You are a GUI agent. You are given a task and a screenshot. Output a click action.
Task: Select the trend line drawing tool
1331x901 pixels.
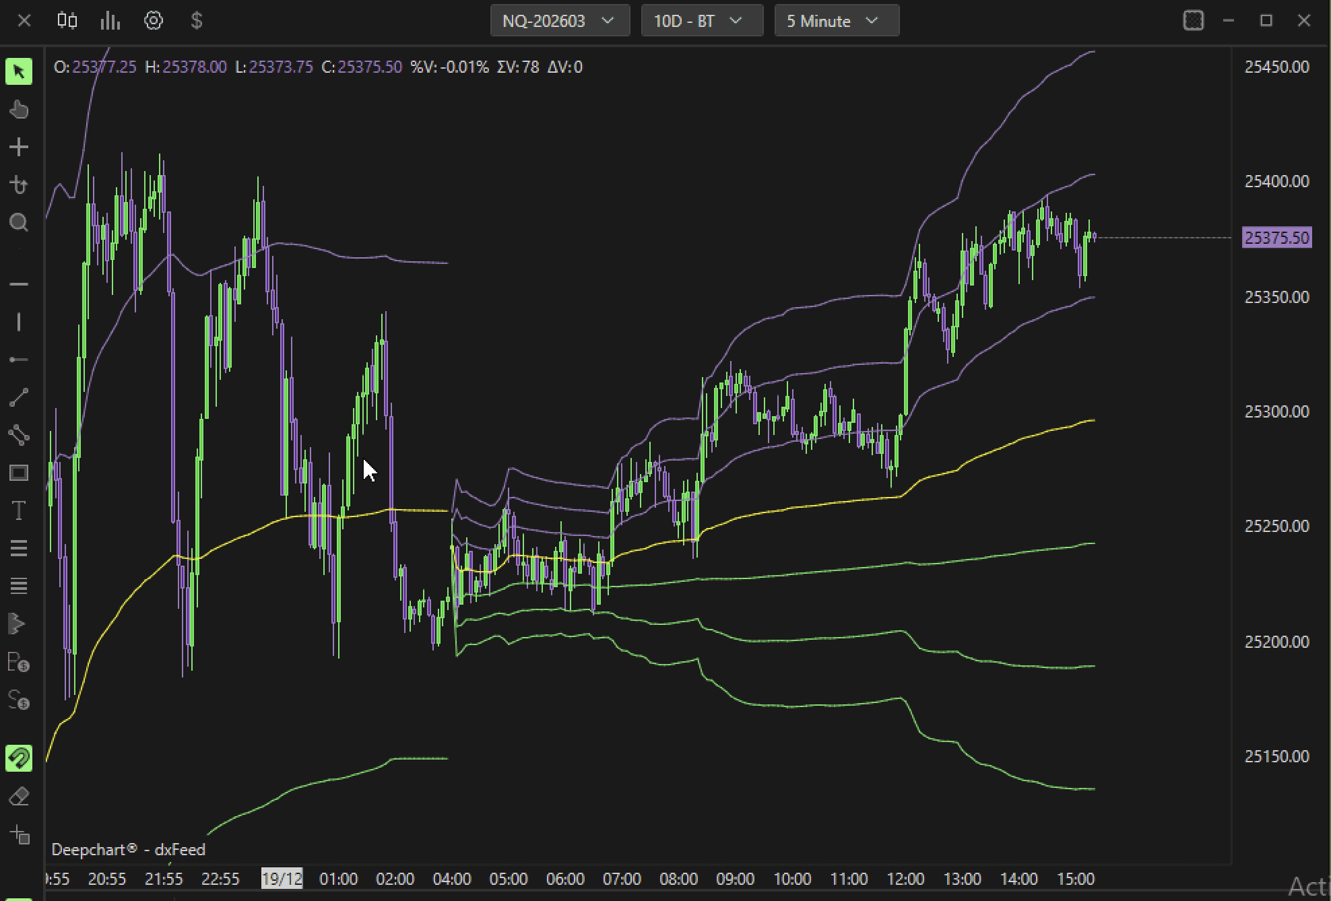[x=19, y=397]
